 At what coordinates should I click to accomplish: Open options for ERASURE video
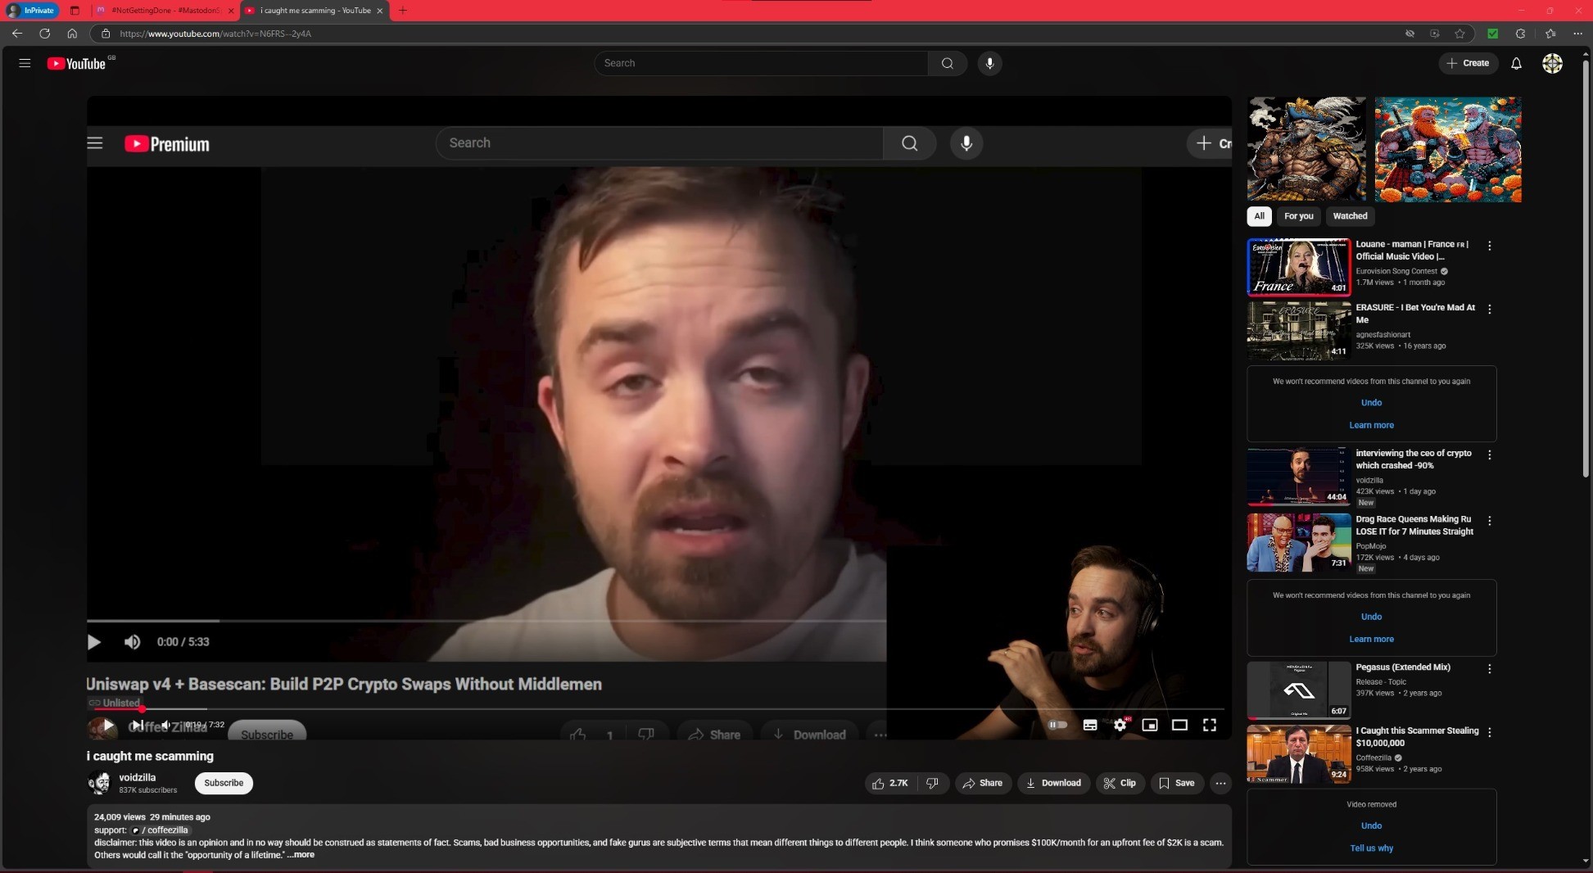coord(1490,310)
